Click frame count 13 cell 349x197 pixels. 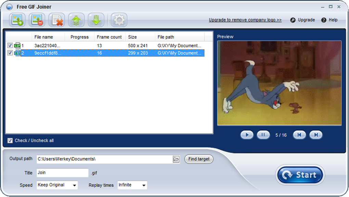point(99,45)
